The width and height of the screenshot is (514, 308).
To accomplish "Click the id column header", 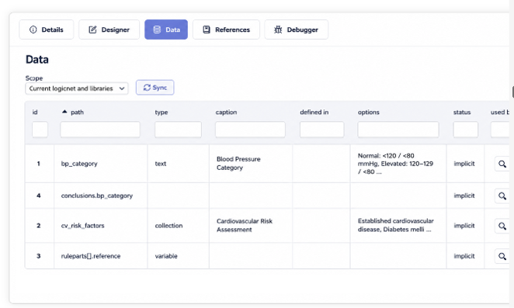I will [35, 112].
